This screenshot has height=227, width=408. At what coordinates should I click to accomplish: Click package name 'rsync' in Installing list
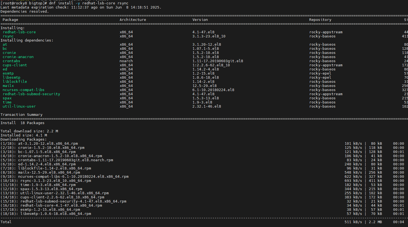tap(8, 36)
